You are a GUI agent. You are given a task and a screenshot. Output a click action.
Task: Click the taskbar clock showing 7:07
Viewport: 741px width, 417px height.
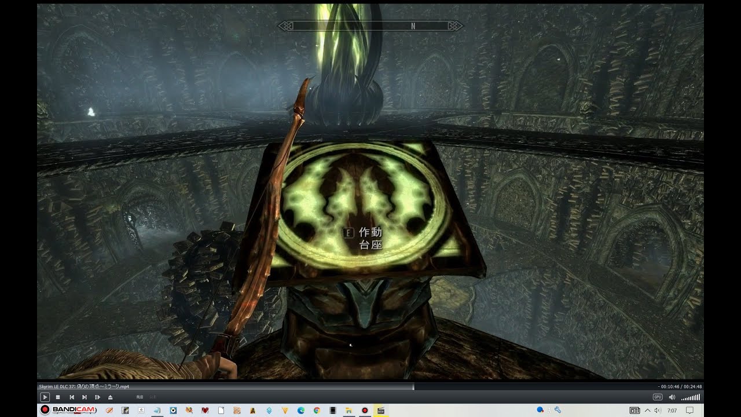[x=672, y=410]
